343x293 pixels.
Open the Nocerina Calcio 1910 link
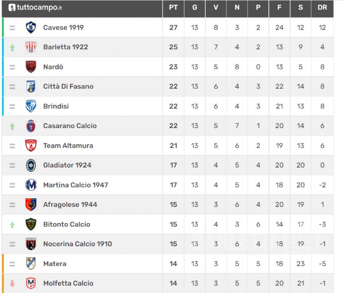pos(78,244)
